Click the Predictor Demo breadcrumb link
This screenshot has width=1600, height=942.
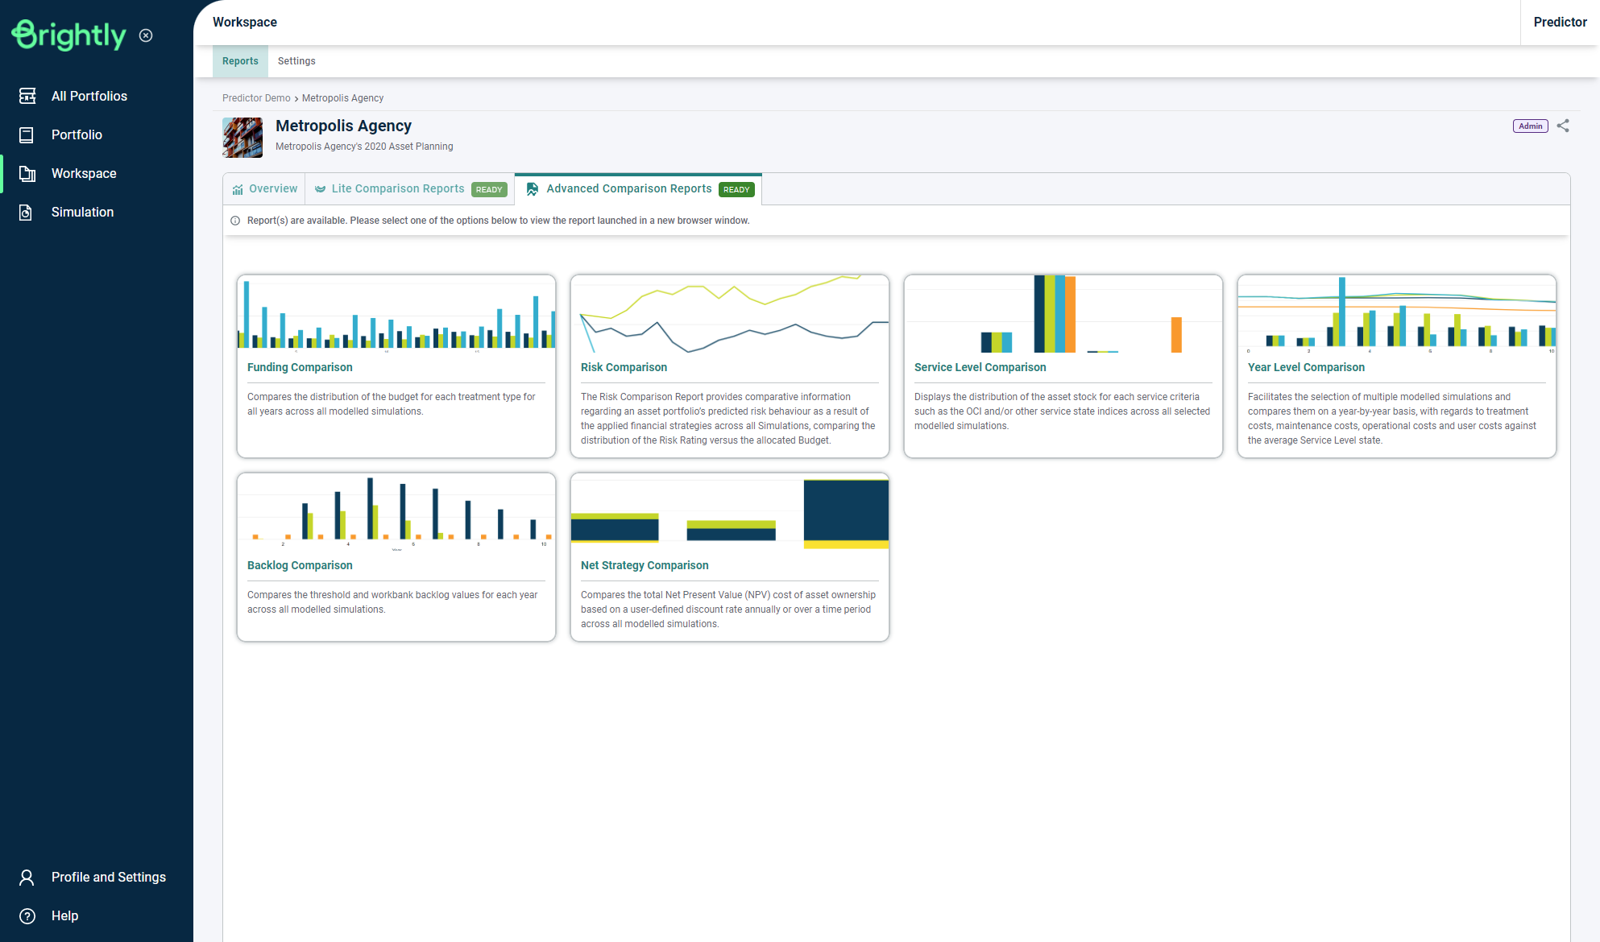[x=256, y=98]
